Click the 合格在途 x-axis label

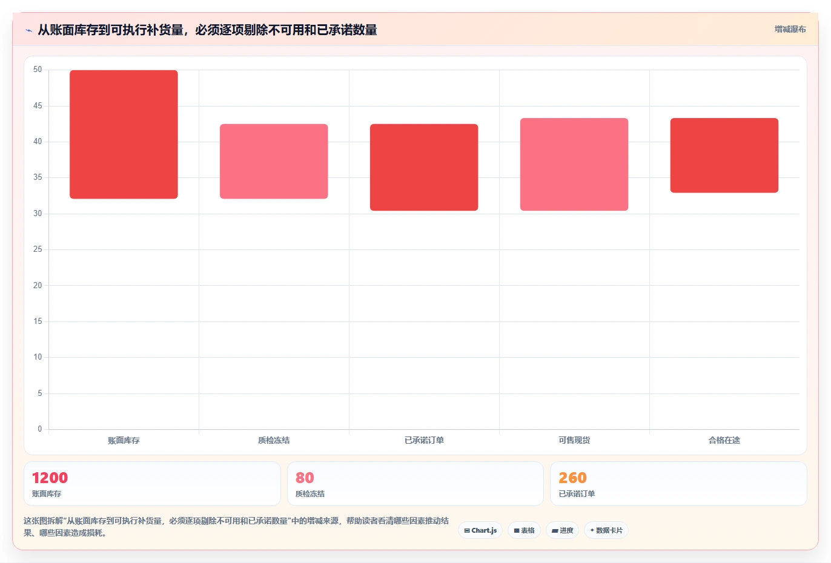point(724,440)
